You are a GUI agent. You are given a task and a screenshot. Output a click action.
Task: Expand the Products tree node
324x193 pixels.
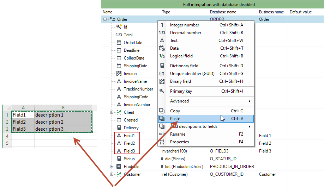click(x=112, y=166)
